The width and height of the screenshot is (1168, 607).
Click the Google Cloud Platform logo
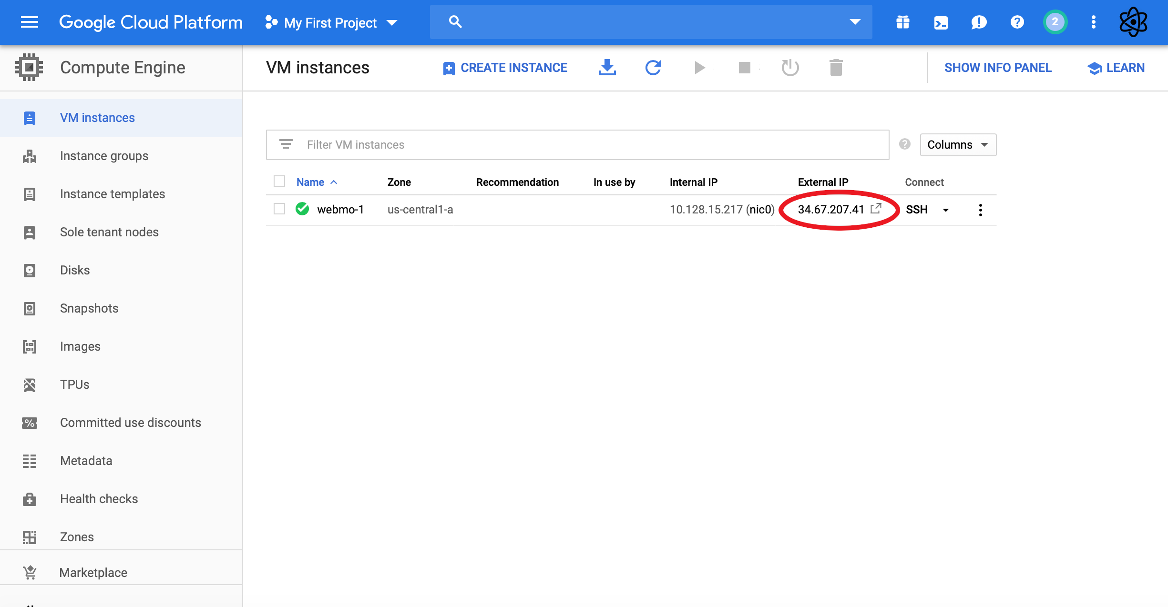(x=151, y=22)
